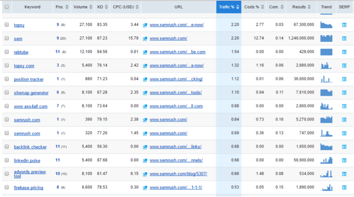This screenshot has width=354, height=197.
Task: Sort table by KD column
Action: (x=102, y=7)
